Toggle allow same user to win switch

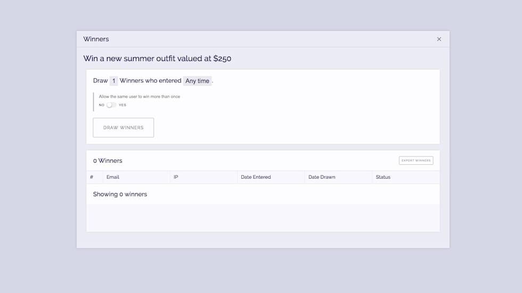pos(111,105)
